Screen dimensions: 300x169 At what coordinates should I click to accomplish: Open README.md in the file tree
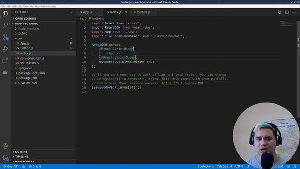44,83
